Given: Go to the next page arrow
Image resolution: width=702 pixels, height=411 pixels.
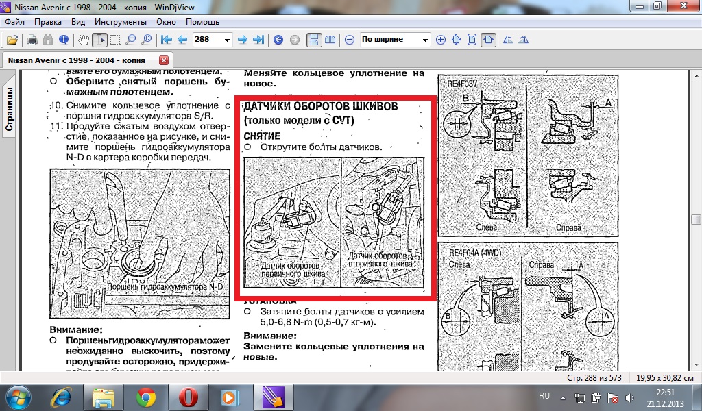Looking at the screenshot, I should pyautogui.click(x=242, y=40).
